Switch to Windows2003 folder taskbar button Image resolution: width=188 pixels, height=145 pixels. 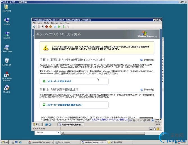coord(120,142)
